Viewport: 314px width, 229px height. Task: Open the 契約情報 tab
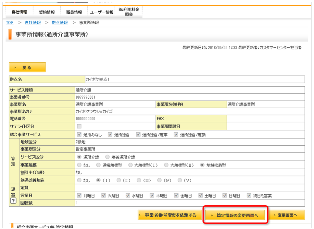point(47,12)
